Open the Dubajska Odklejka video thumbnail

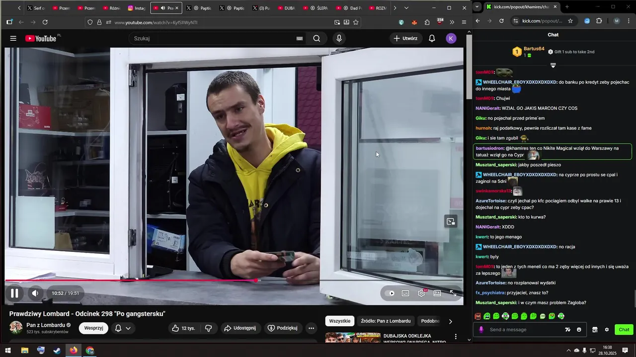(352, 338)
